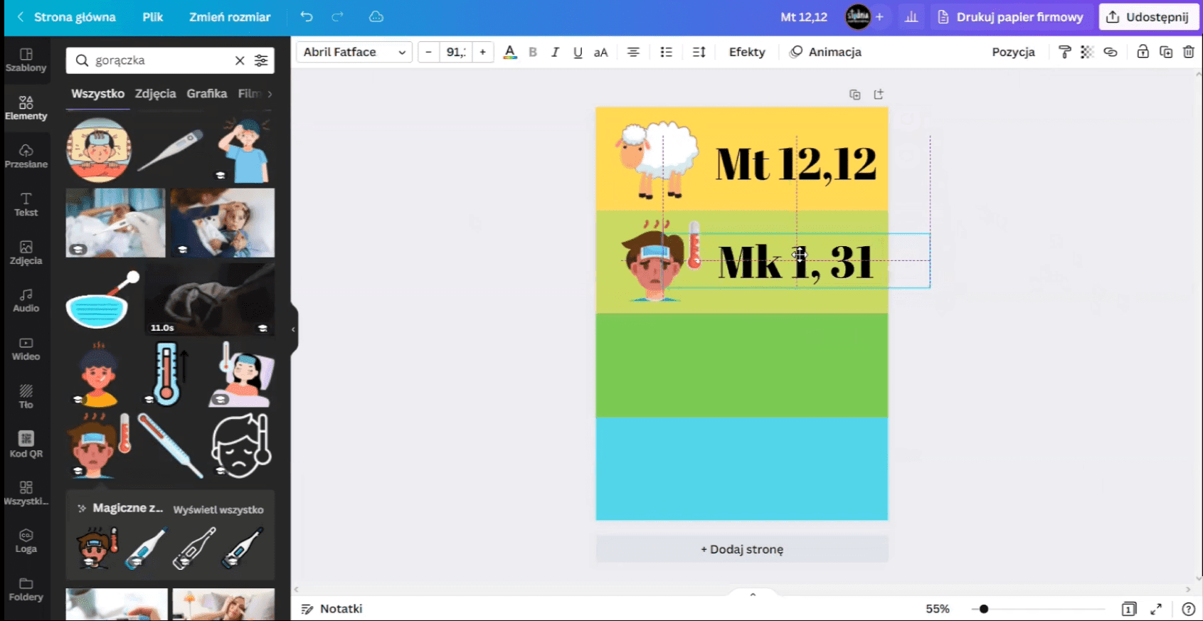Screen dimensions: 1203x621
Task: Add a new page above the canvas
Action: coord(879,95)
